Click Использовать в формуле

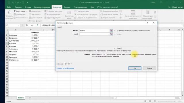click(x=86, y=15)
